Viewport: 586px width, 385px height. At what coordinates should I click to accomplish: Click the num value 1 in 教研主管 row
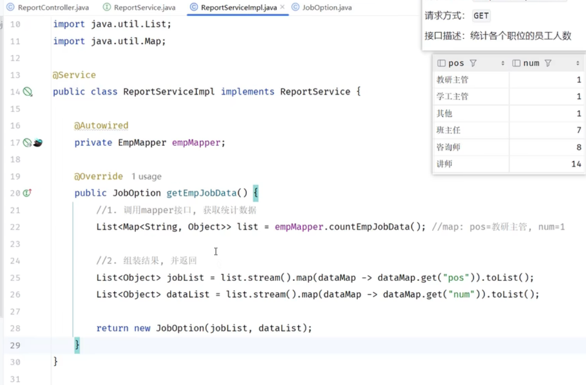click(547, 80)
